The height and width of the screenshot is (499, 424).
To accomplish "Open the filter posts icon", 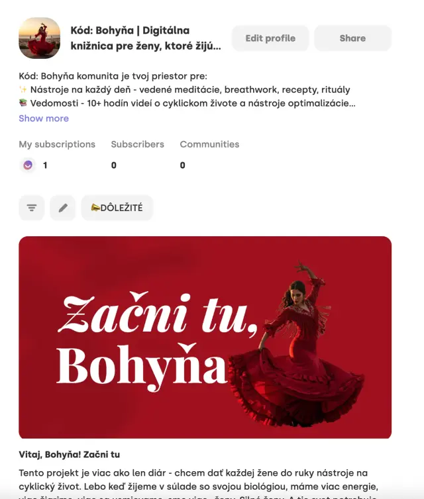I will point(32,208).
